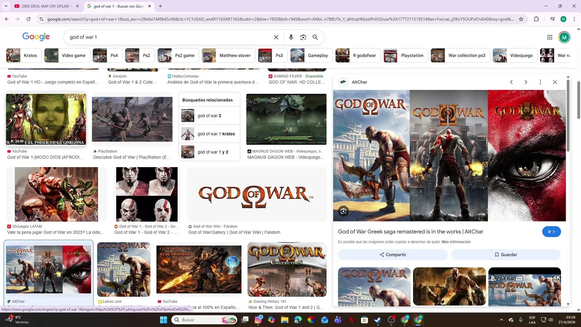The height and width of the screenshot is (327, 581).
Task: Filter by the Ps4 chip
Action: 107,55
